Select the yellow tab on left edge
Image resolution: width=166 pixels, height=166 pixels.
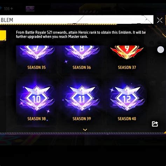click(3, 35)
